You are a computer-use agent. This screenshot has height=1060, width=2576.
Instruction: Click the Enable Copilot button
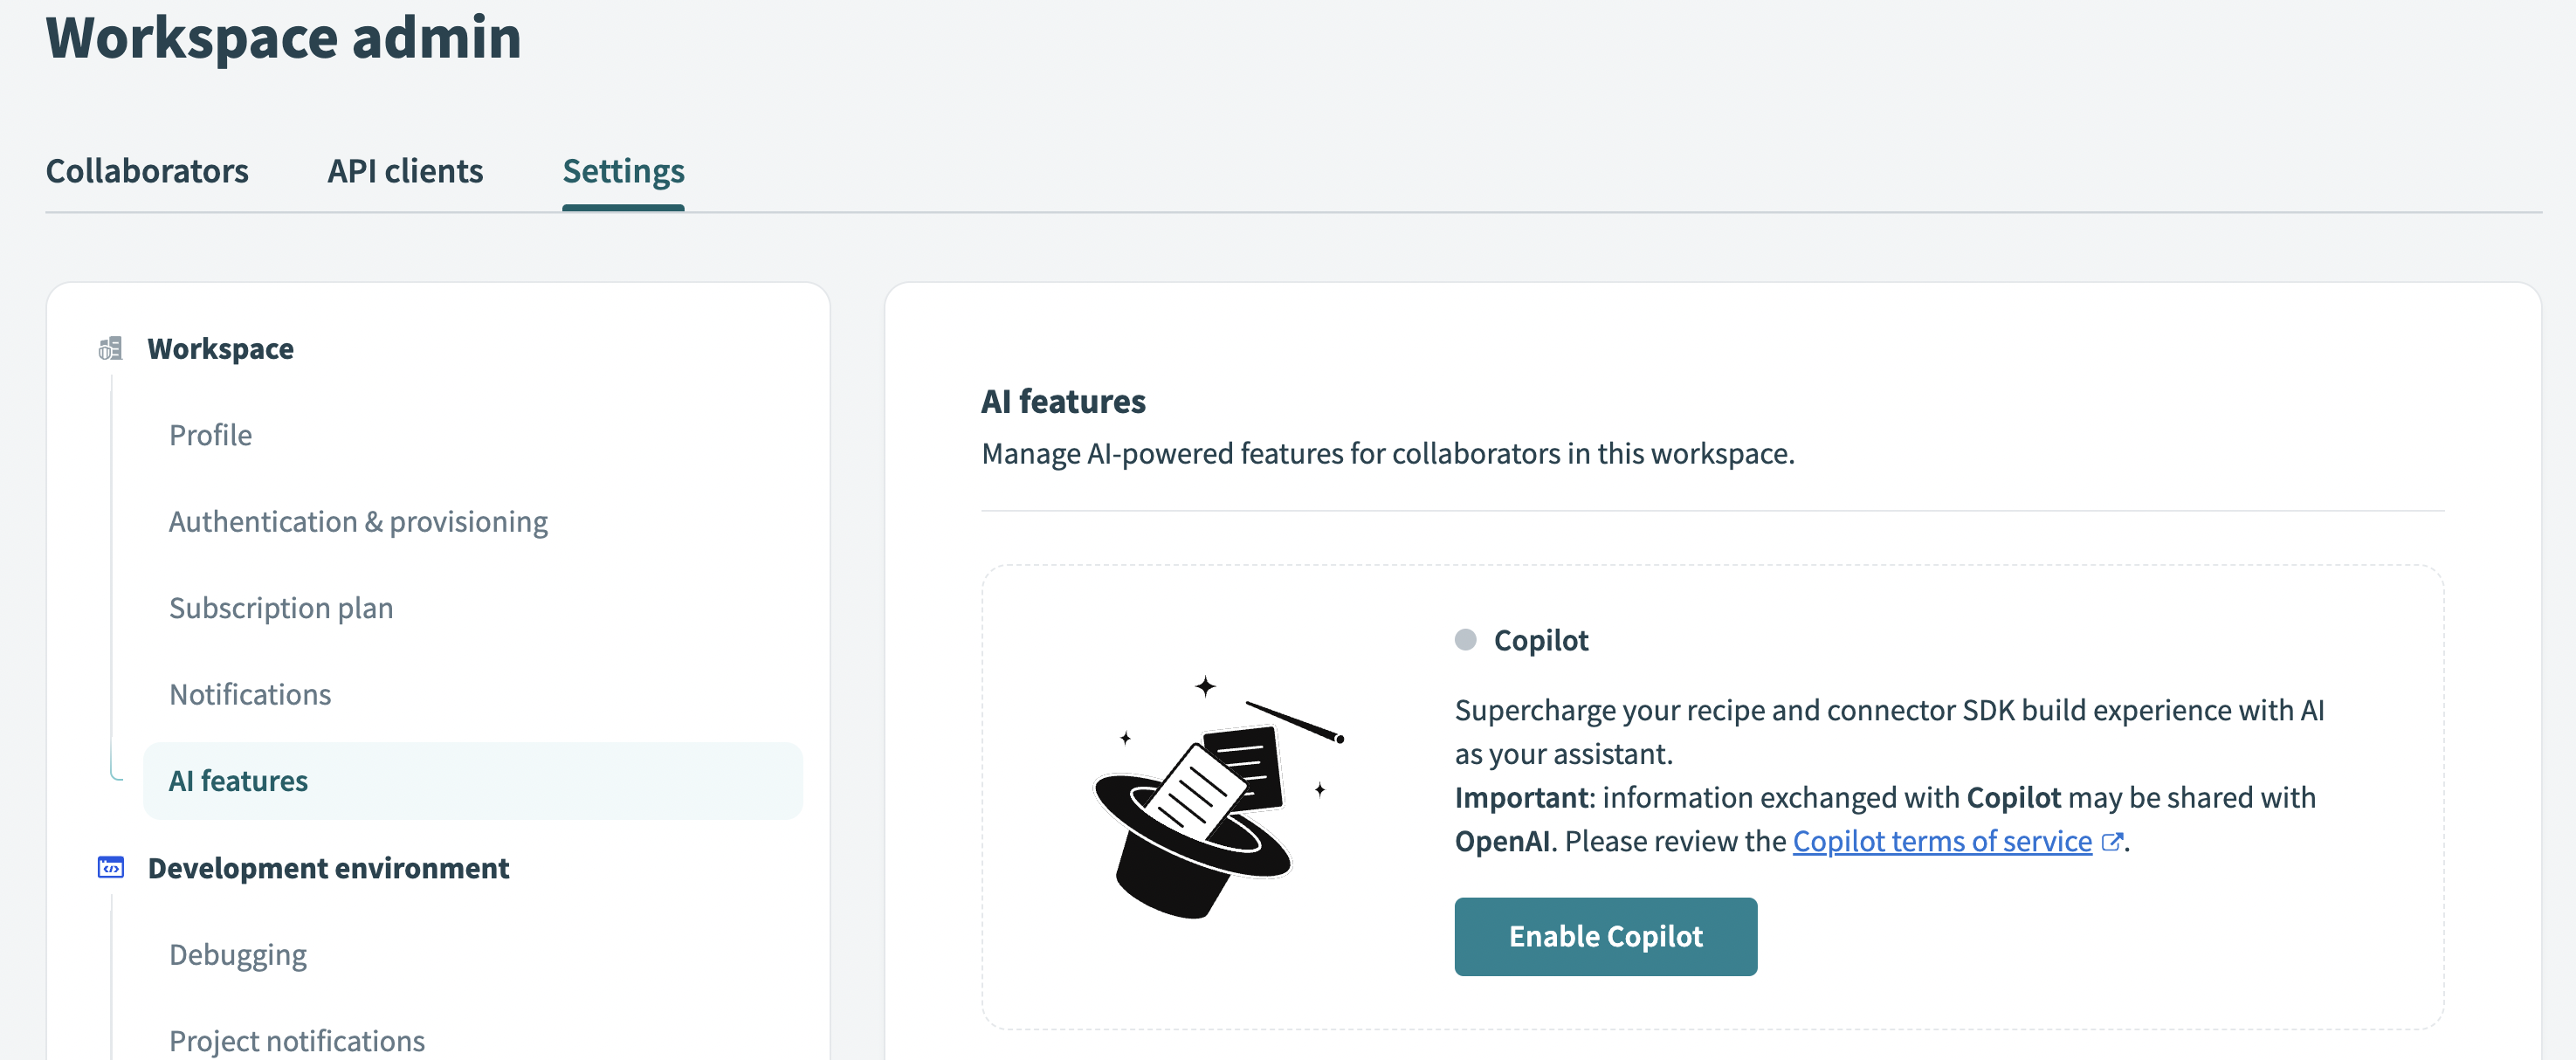click(x=1605, y=937)
